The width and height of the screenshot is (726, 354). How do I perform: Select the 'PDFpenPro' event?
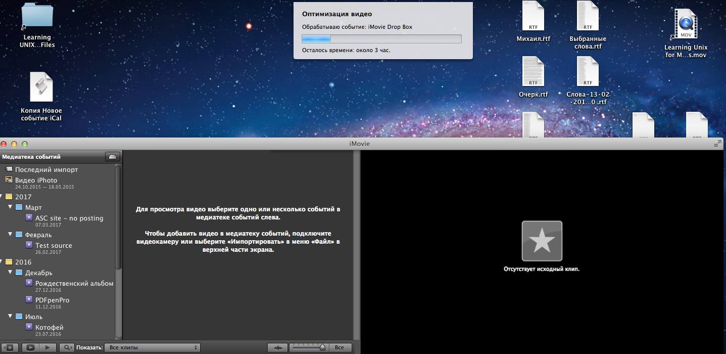[53, 300]
